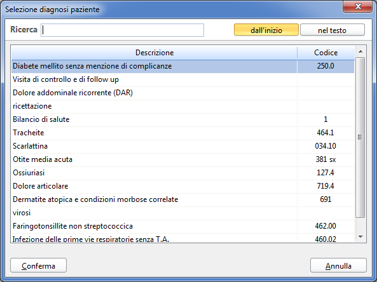Click the scrollbar up arrow
The height and width of the screenshot is (282, 377).
click(x=360, y=51)
